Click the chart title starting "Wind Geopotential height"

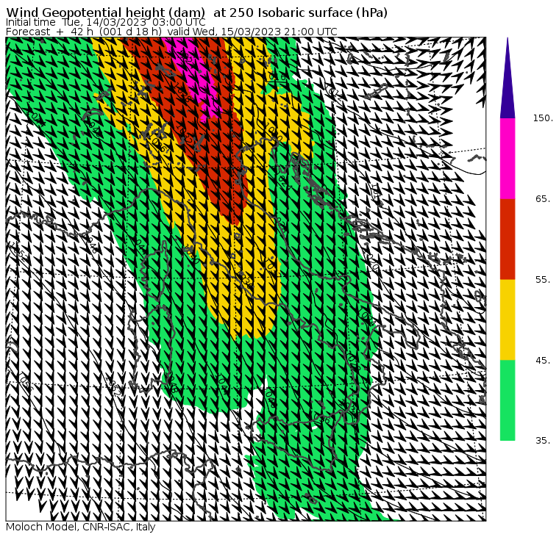[x=197, y=12]
